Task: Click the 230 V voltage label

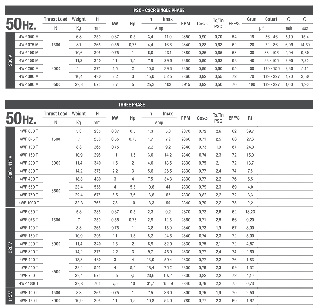Action: (10, 60)
